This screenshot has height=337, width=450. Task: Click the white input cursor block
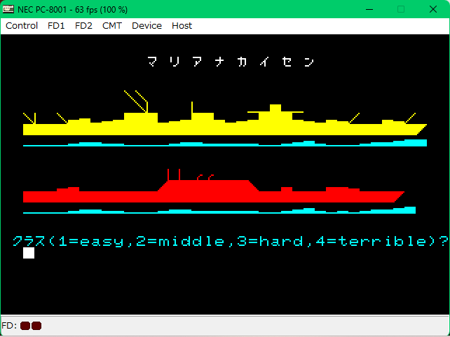[29, 253]
